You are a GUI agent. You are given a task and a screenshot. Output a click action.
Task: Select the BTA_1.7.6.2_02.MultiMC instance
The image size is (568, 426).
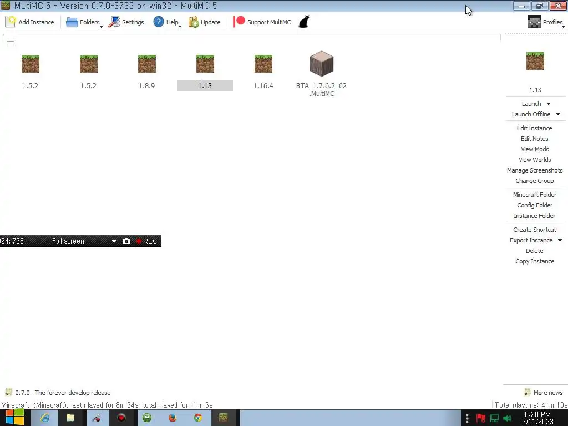tap(321, 74)
